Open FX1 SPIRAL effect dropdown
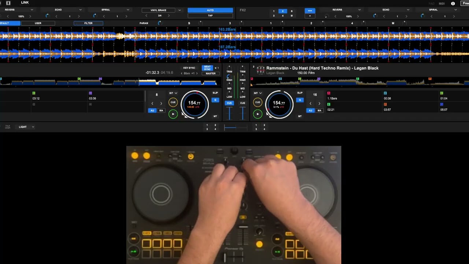Image resolution: width=469 pixels, height=264 pixels. [x=128, y=10]
